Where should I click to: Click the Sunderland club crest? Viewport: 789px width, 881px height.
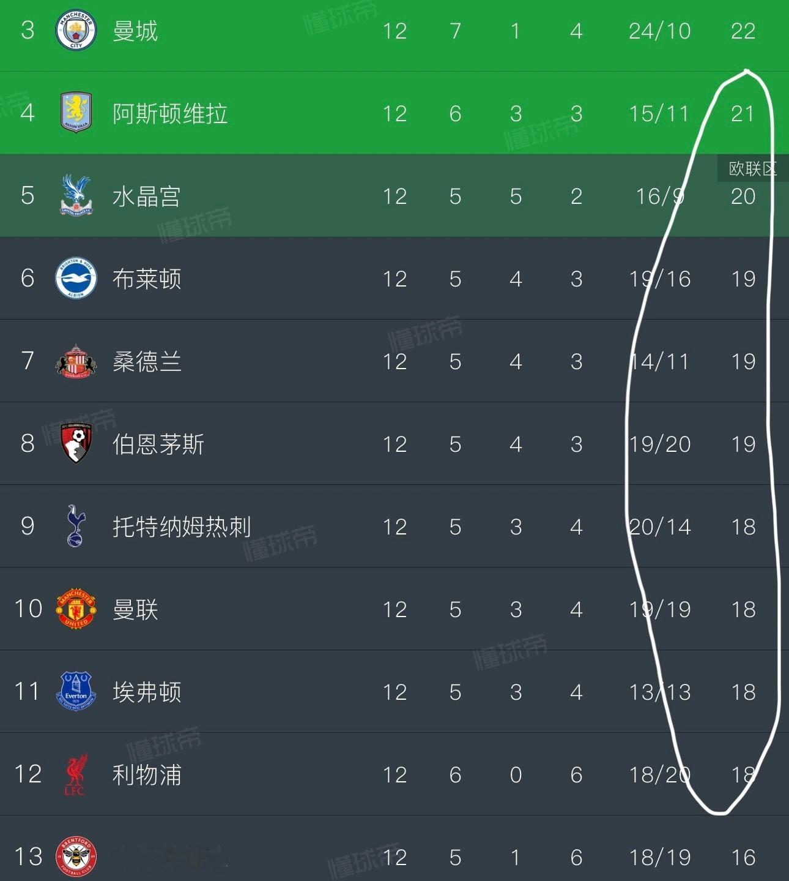(x=76, y=361)
